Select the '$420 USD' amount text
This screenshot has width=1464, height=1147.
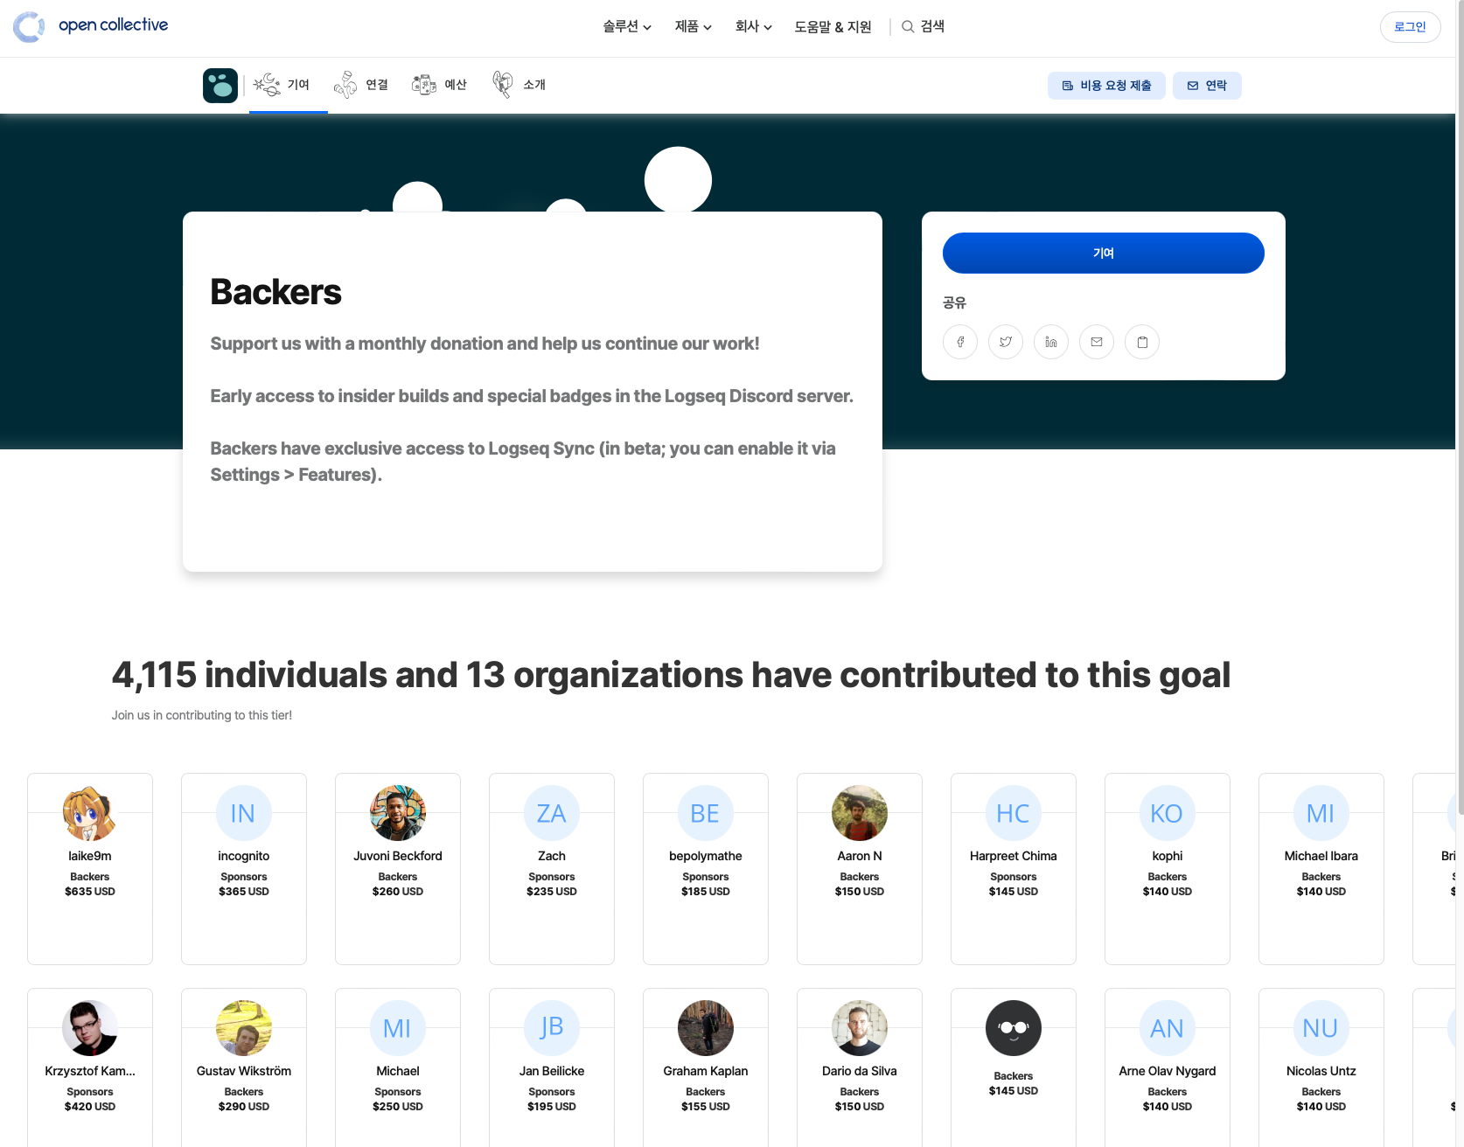tap(90, 1107)
